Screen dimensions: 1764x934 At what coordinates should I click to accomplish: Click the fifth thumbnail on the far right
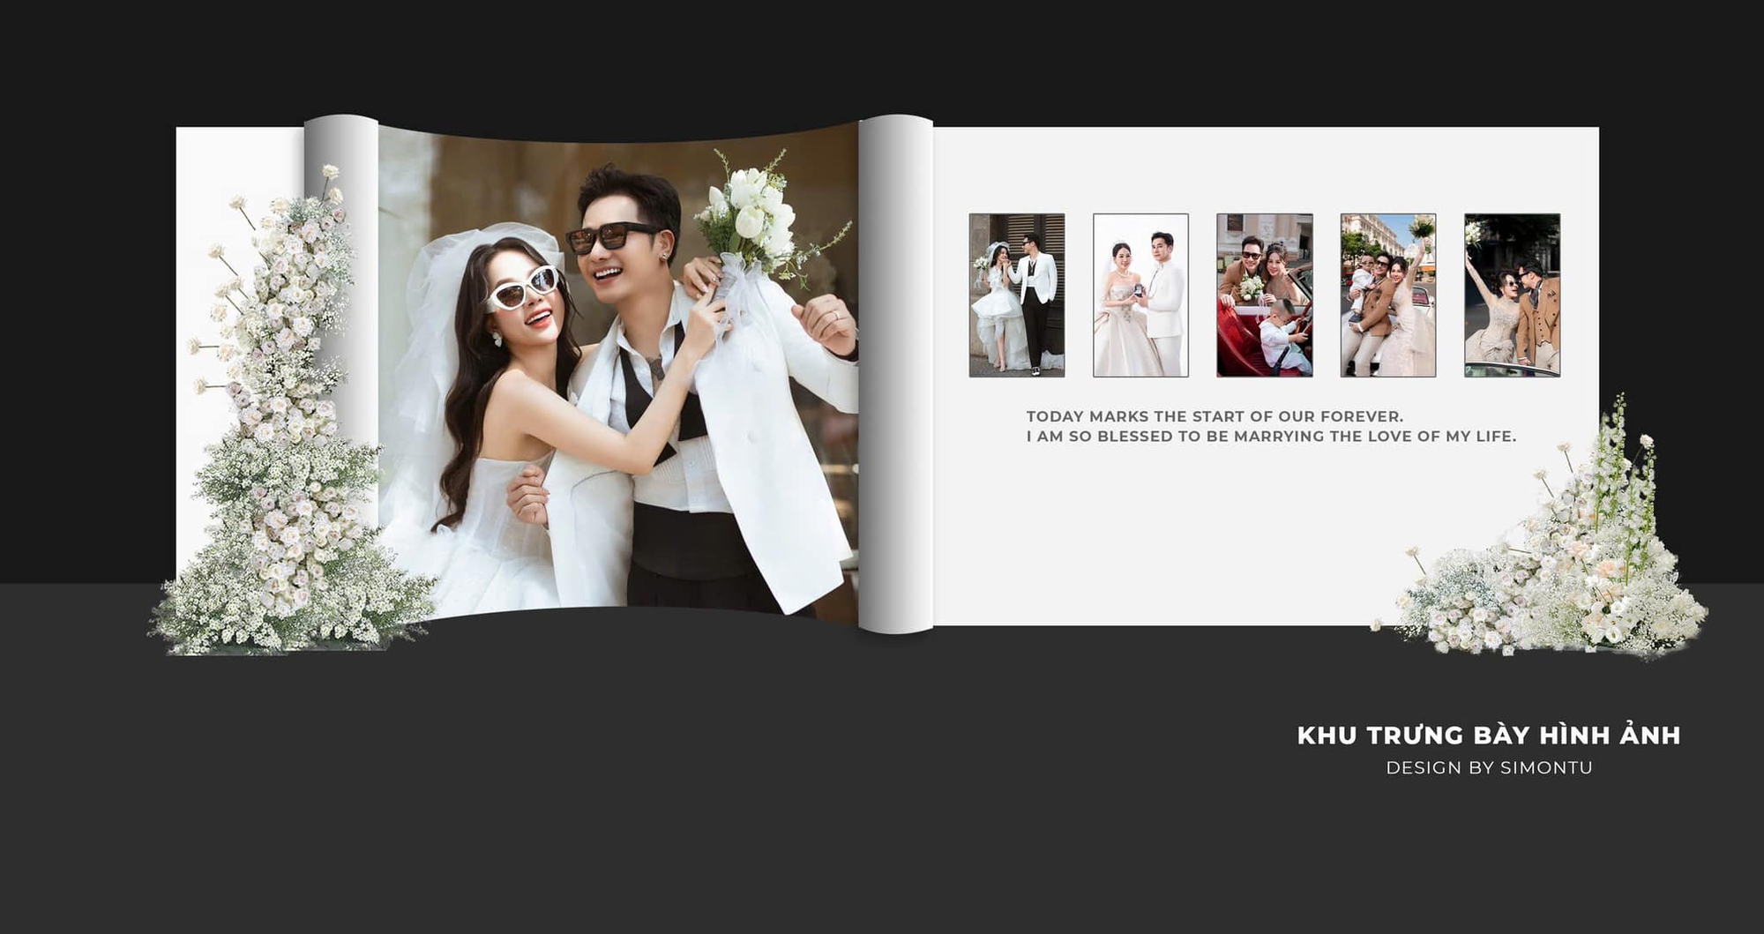[x=1512, y=295]
